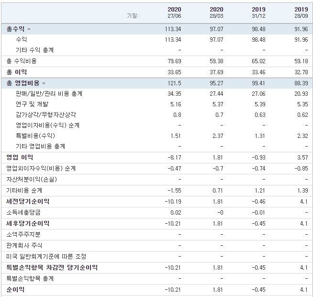Click the 65.02 cost of revenue value

click(258, 61)
